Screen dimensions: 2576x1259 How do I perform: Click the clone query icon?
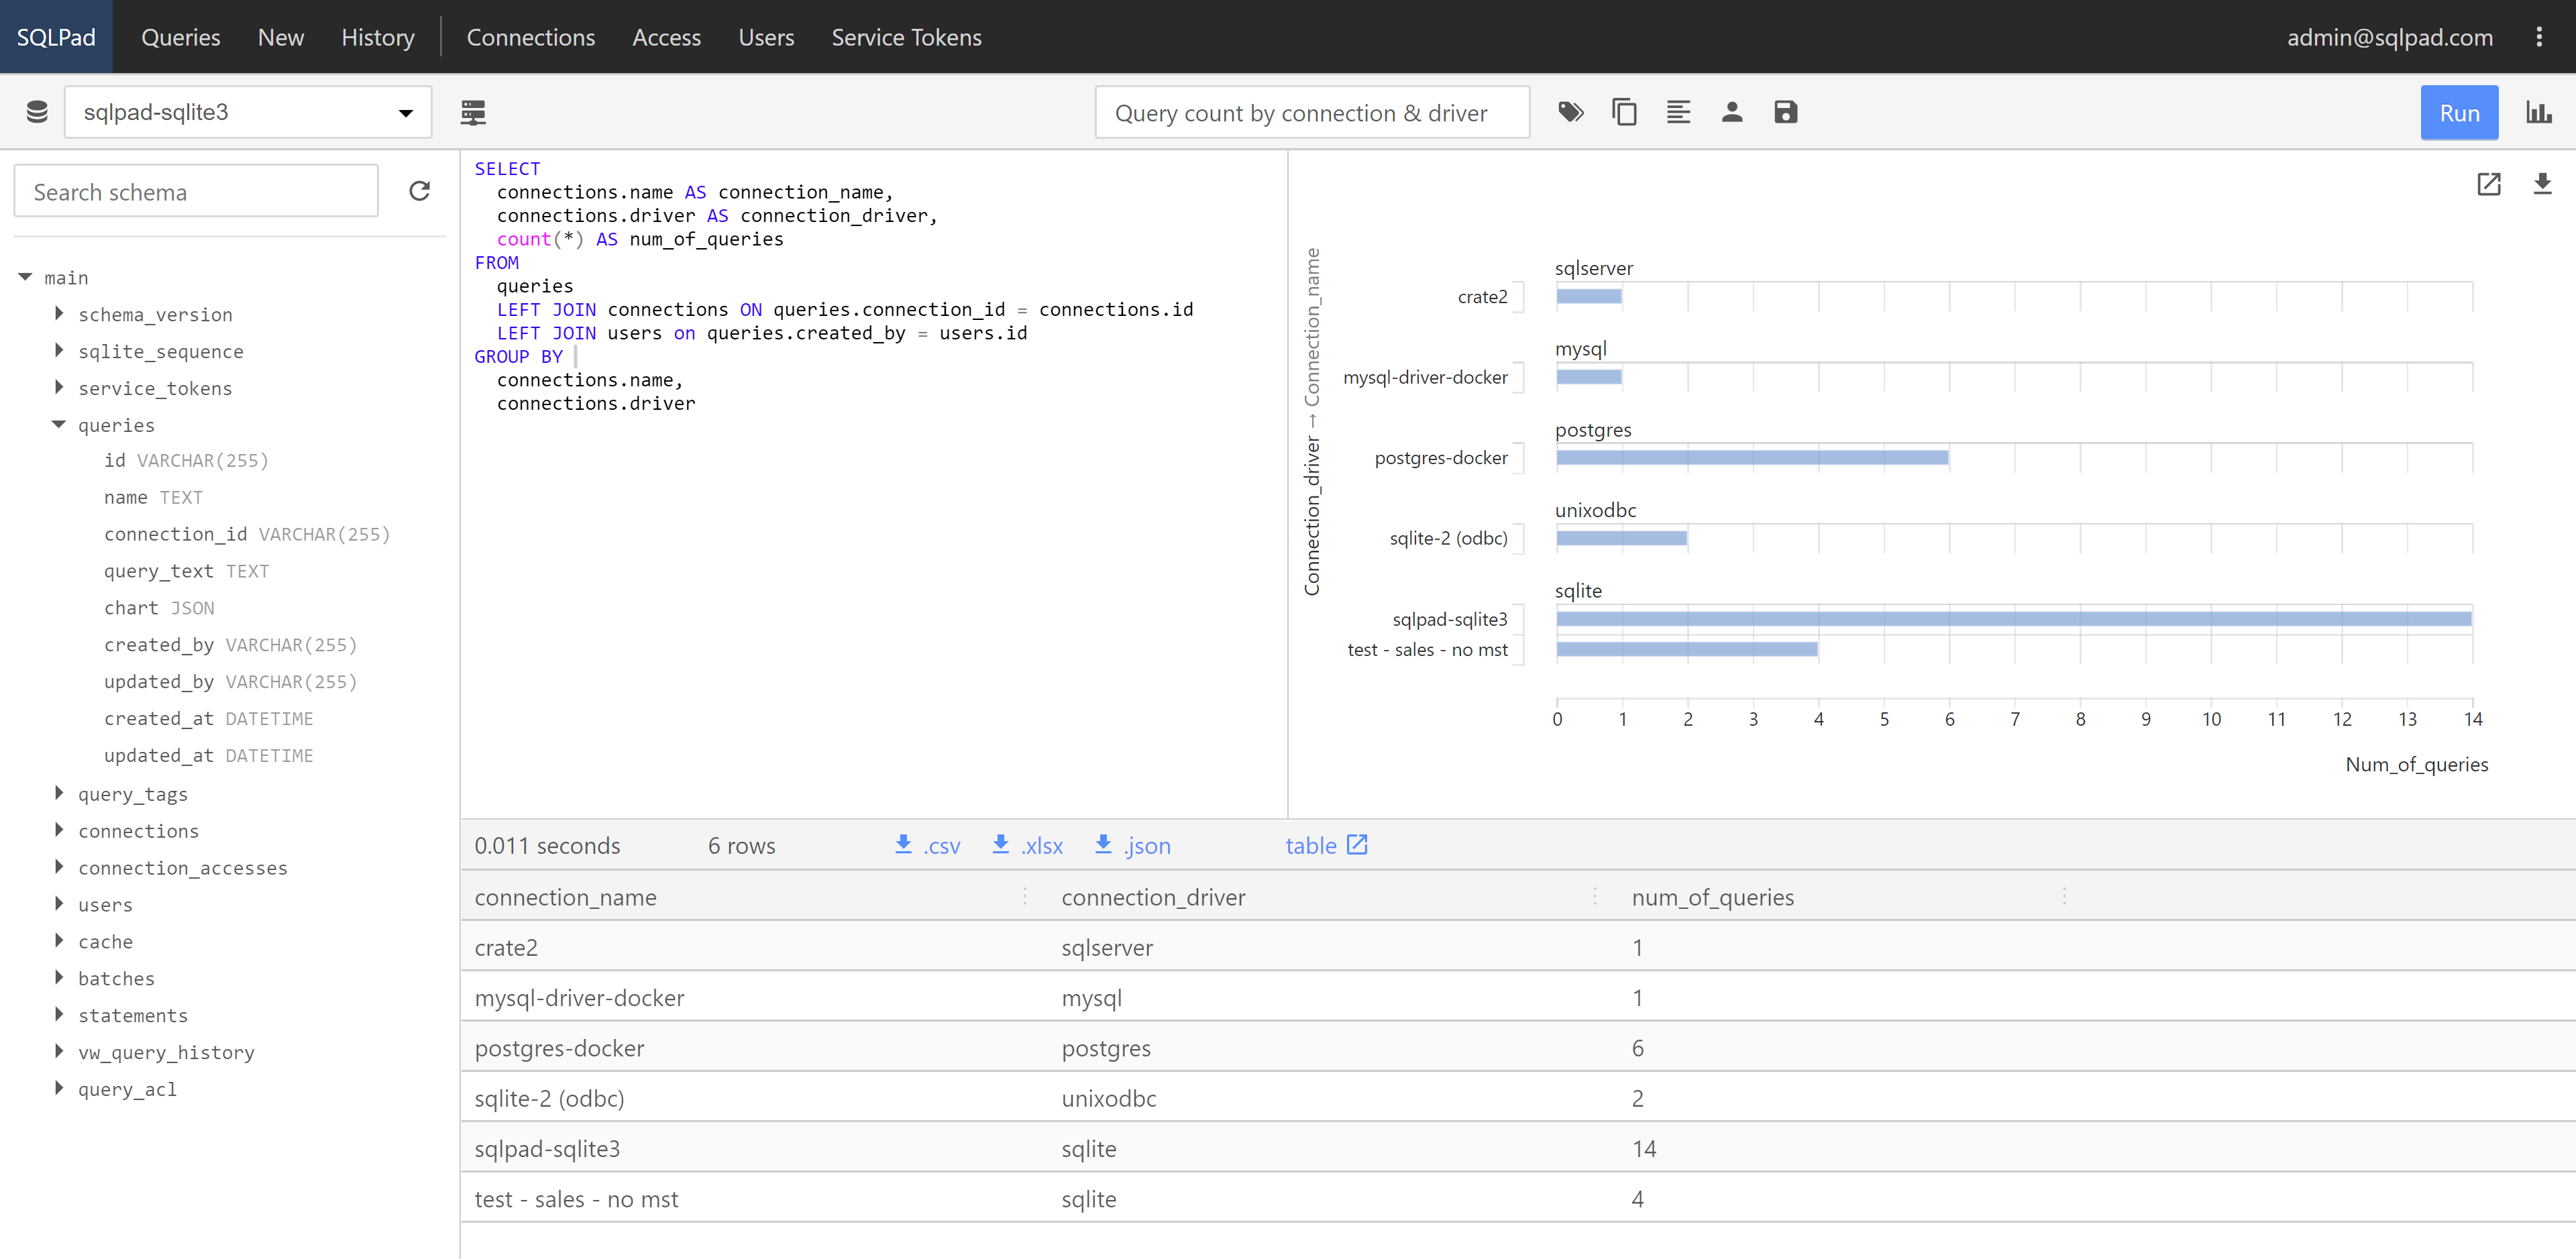[x=1624, y=112]
